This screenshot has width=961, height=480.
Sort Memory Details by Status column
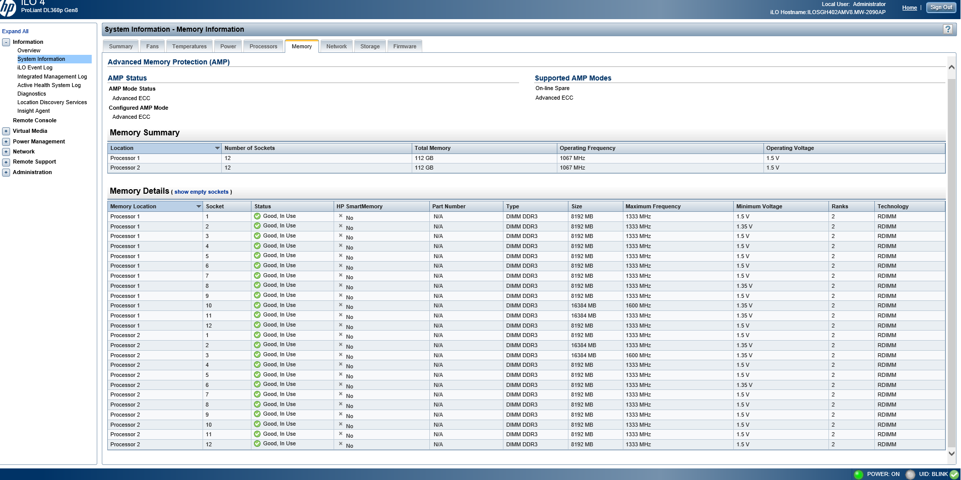pos(292,206)
